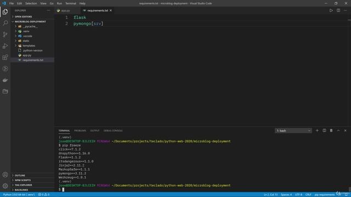The width and height of the screenshot is (351, 197).
Task: Open the activity bar icon below Extensions
Action: (x=5, y=68)
